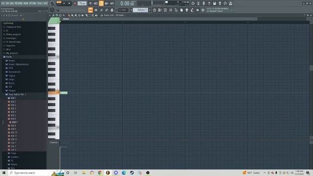
Task: Click the audio editor scissors icon
Action: tap(198, 3)
